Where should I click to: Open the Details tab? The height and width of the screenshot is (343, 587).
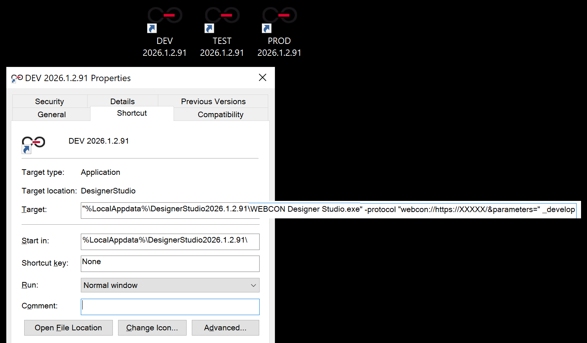(x=123, y=102)
